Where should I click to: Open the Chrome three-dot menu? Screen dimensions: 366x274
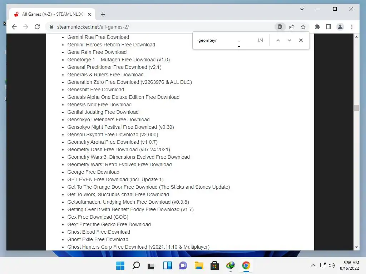point(352,27)
